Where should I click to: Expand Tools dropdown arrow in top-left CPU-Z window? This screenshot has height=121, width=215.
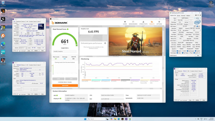pyautogui.click(x=32, y=51)
